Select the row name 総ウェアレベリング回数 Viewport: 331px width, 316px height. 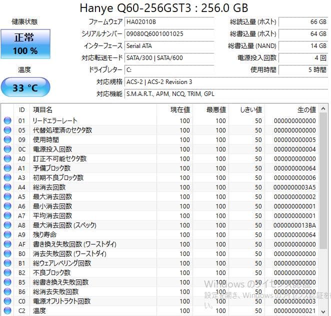(62, 263)
